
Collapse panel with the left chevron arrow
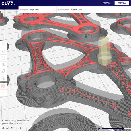click(54, 9)
